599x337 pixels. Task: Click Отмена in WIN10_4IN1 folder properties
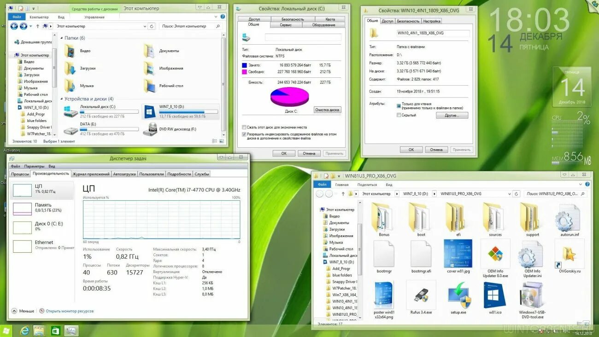[436, 150]
